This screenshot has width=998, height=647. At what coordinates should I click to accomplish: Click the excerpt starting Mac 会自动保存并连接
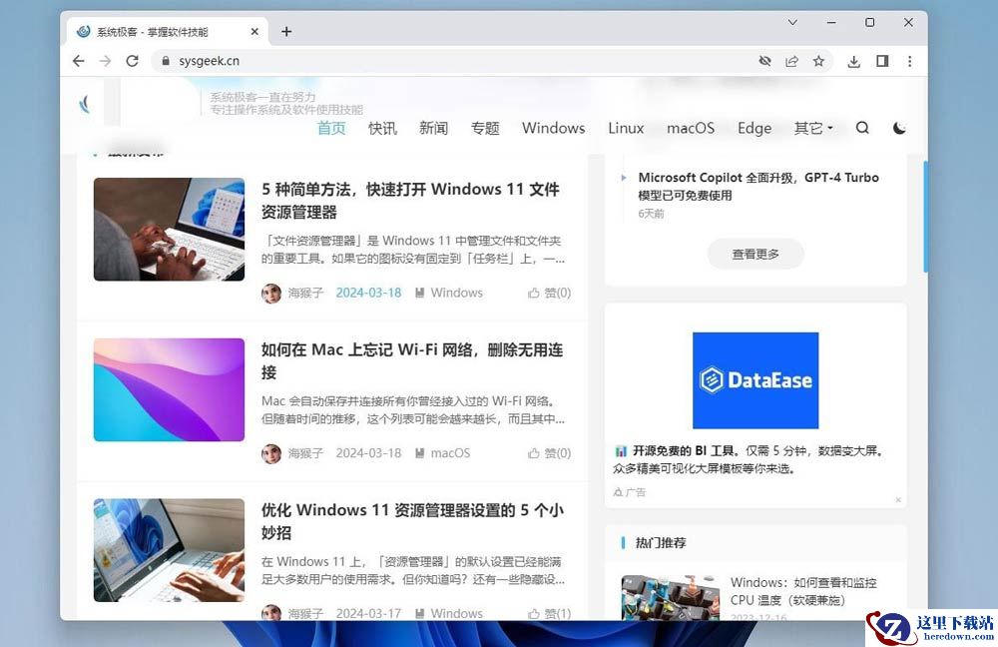click(413, 410)
